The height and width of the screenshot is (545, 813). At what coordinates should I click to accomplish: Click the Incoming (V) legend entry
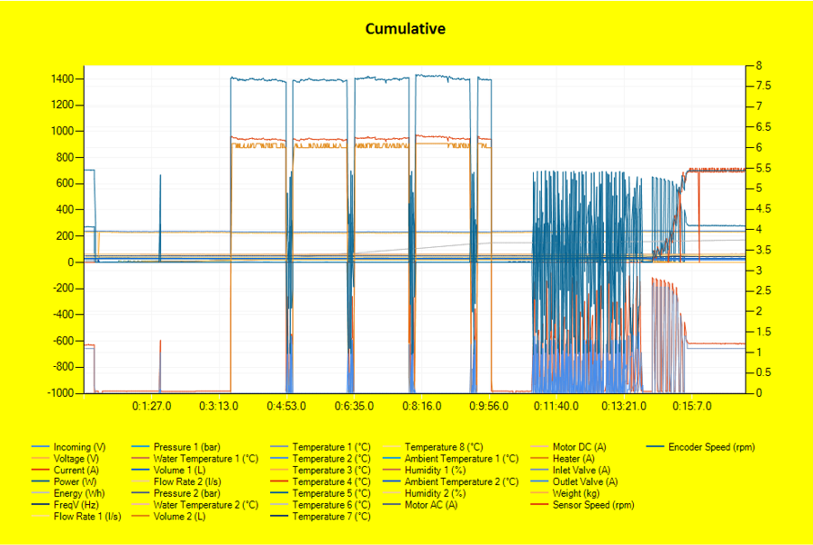point(79,447)
